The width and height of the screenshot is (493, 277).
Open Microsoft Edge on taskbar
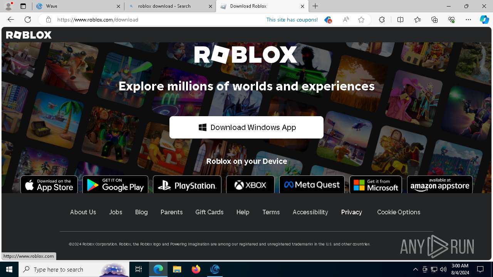(158, 269)
